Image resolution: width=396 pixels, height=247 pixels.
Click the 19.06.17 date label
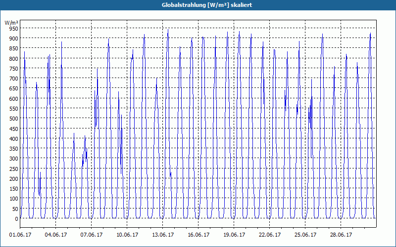tap(234, 235)
